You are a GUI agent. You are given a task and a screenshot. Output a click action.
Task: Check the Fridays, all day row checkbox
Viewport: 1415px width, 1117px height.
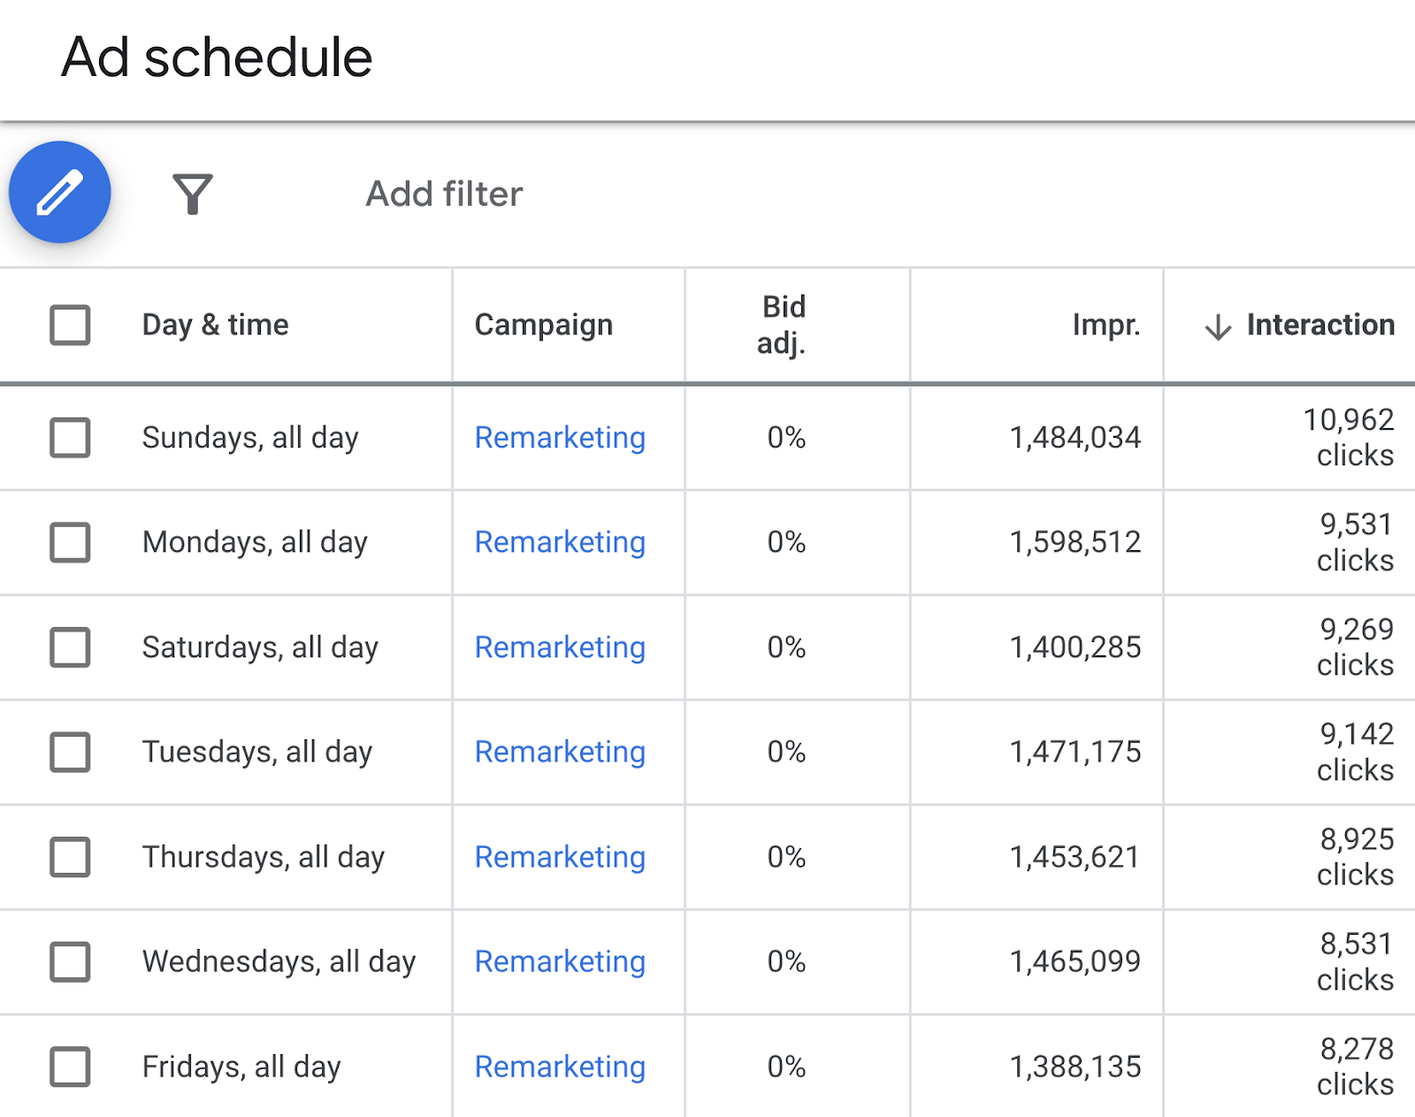tap(69, 1066)
